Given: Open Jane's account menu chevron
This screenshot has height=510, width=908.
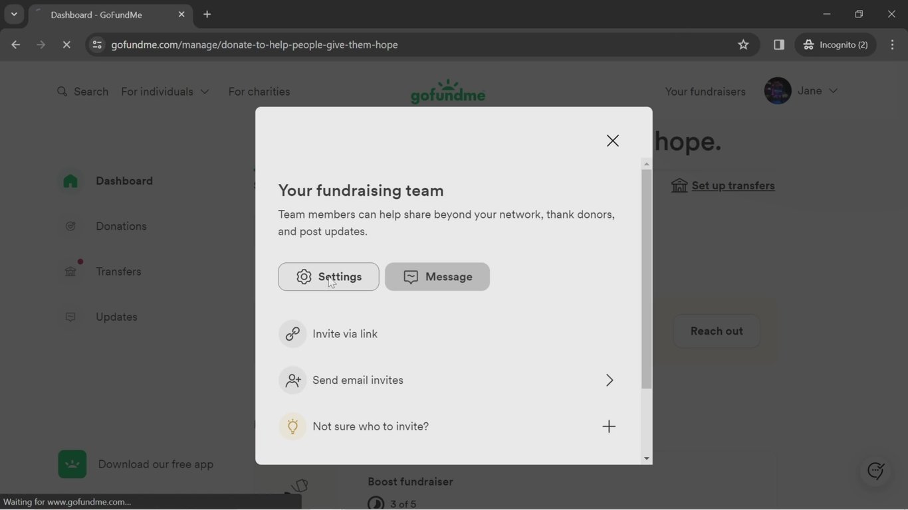Looking at the screenshot, I should point(833,91).
